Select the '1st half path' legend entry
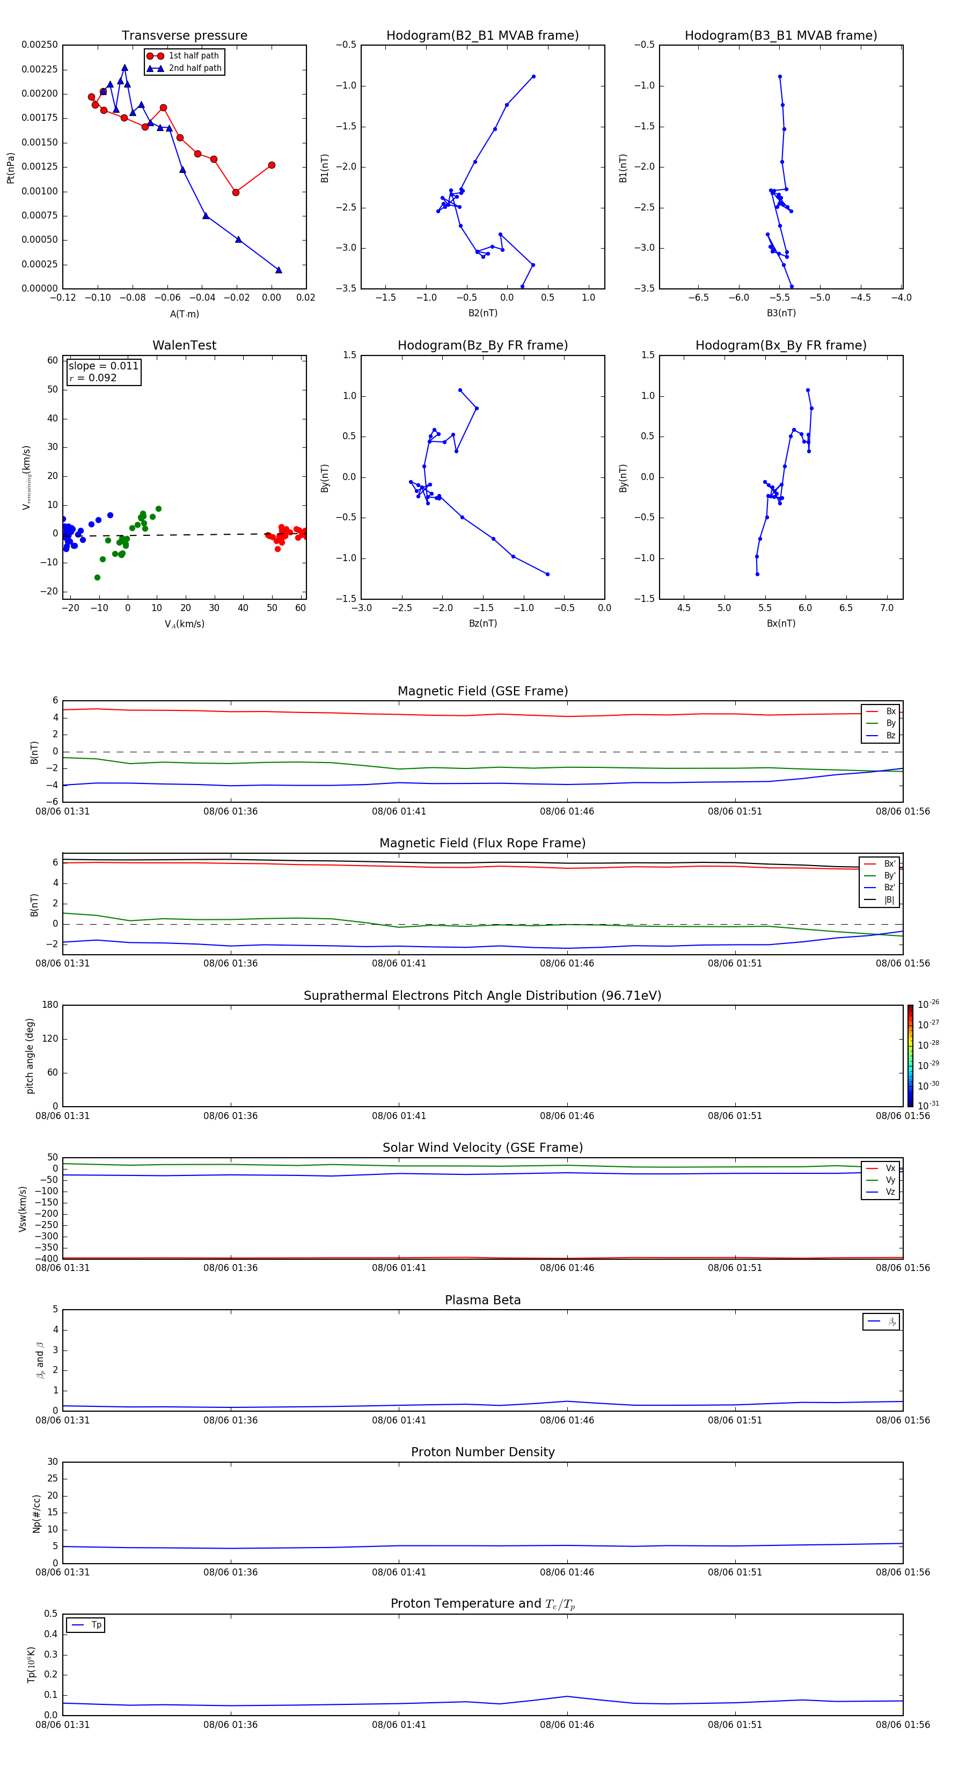Viewport: 966px width, 1772px height. [x=184, y=56]
